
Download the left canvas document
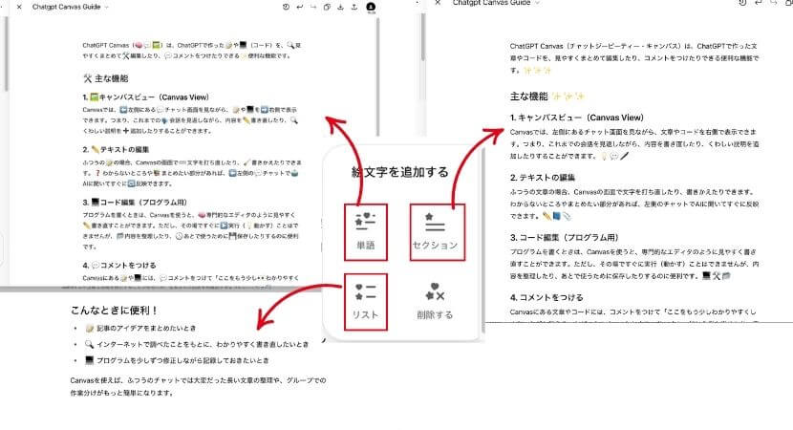pos(340,7)
